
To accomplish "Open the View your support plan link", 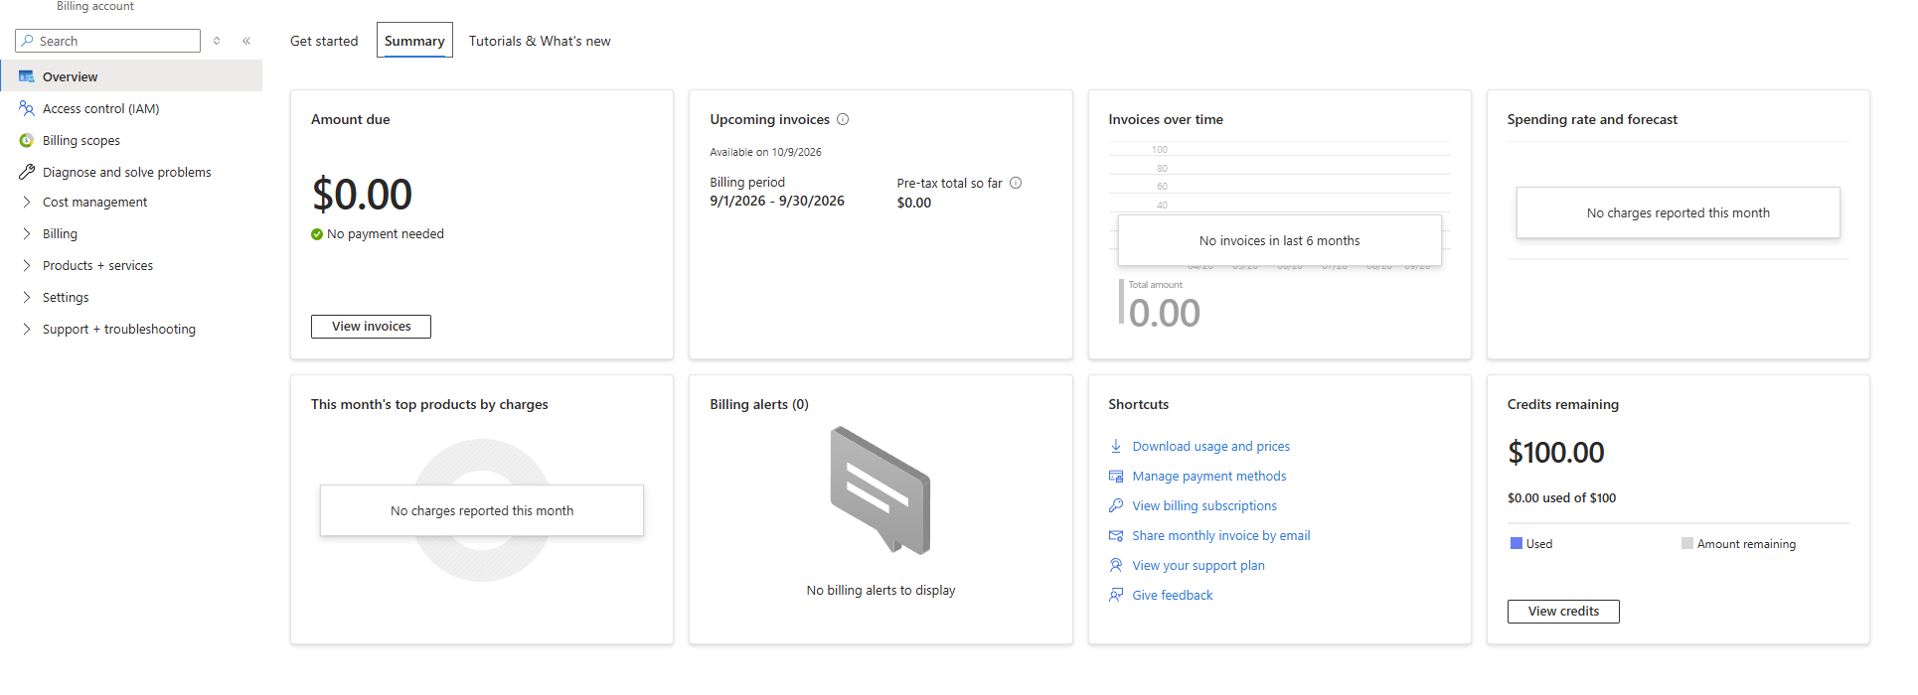I will tap(1199, 565).
